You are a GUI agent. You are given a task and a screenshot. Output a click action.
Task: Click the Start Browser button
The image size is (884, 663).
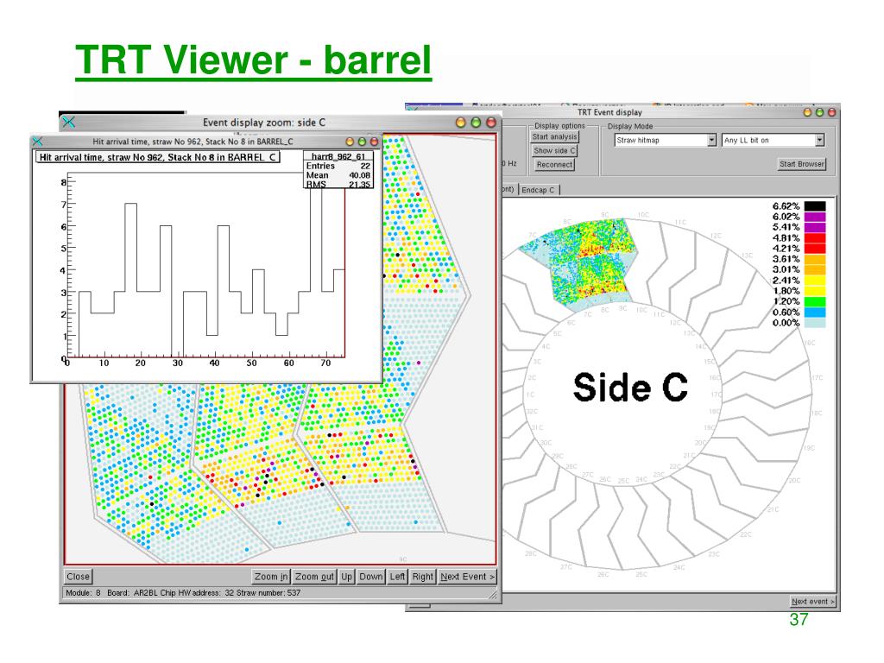802,164
